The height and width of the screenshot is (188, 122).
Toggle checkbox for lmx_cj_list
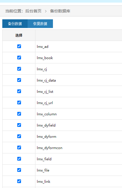pyautogui.click(x=19, y=91)
